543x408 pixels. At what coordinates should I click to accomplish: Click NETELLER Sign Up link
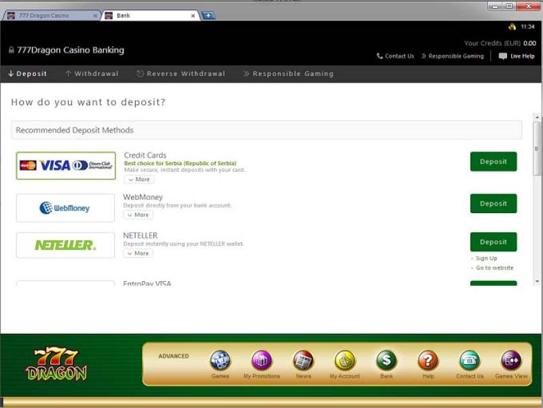pos(486,259)
